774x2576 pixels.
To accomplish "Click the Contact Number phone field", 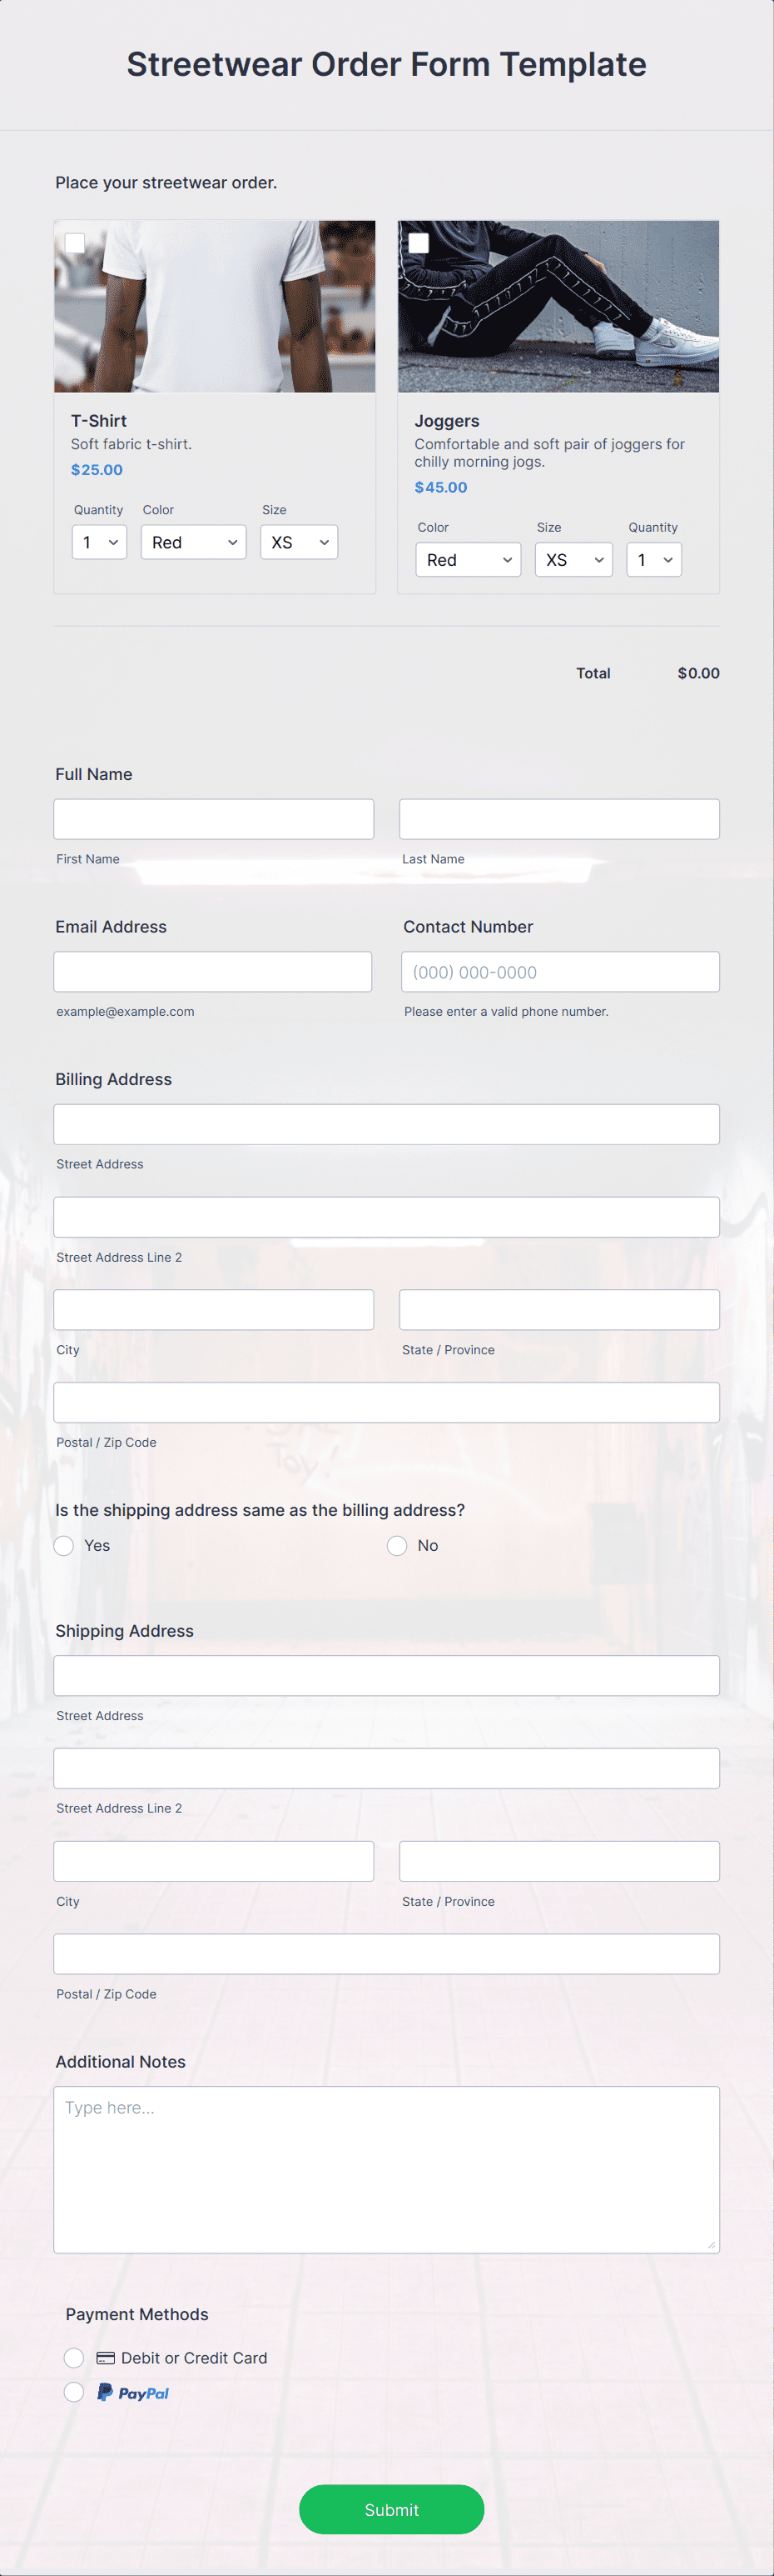I will [x=559, y=971].
